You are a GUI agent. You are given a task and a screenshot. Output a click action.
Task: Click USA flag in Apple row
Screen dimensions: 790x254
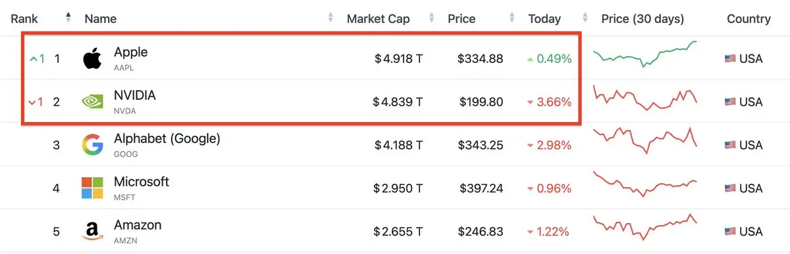pyautogui.click(x=729, y=59)
